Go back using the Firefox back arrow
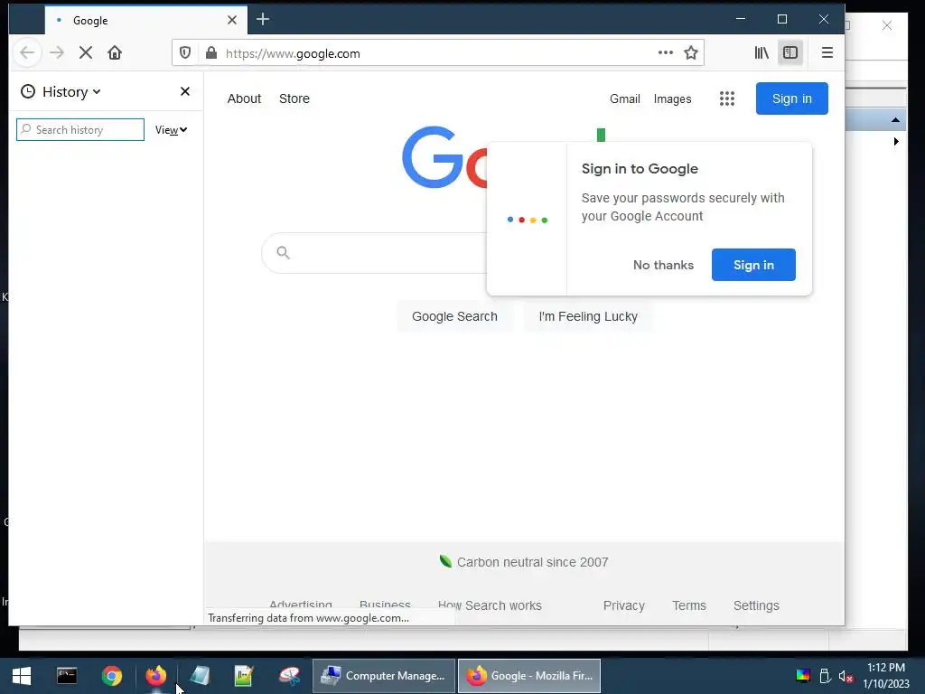925x694 pixels. (x=27, y=53)
